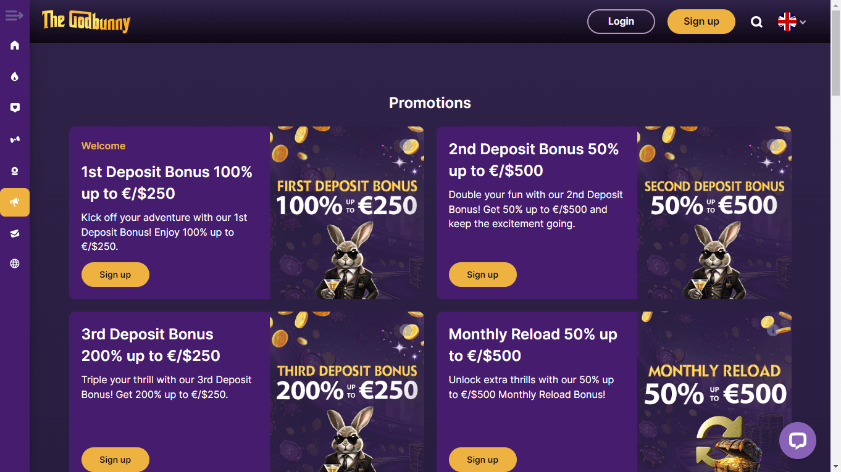The height and width of the screenshot is (472, 841).
Task: Sign up for the 1st Deposit Bonus
Action: [x=115, y=275]
